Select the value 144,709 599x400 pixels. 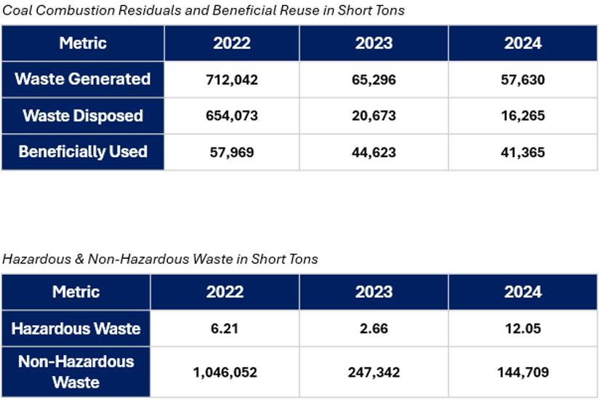523,372
